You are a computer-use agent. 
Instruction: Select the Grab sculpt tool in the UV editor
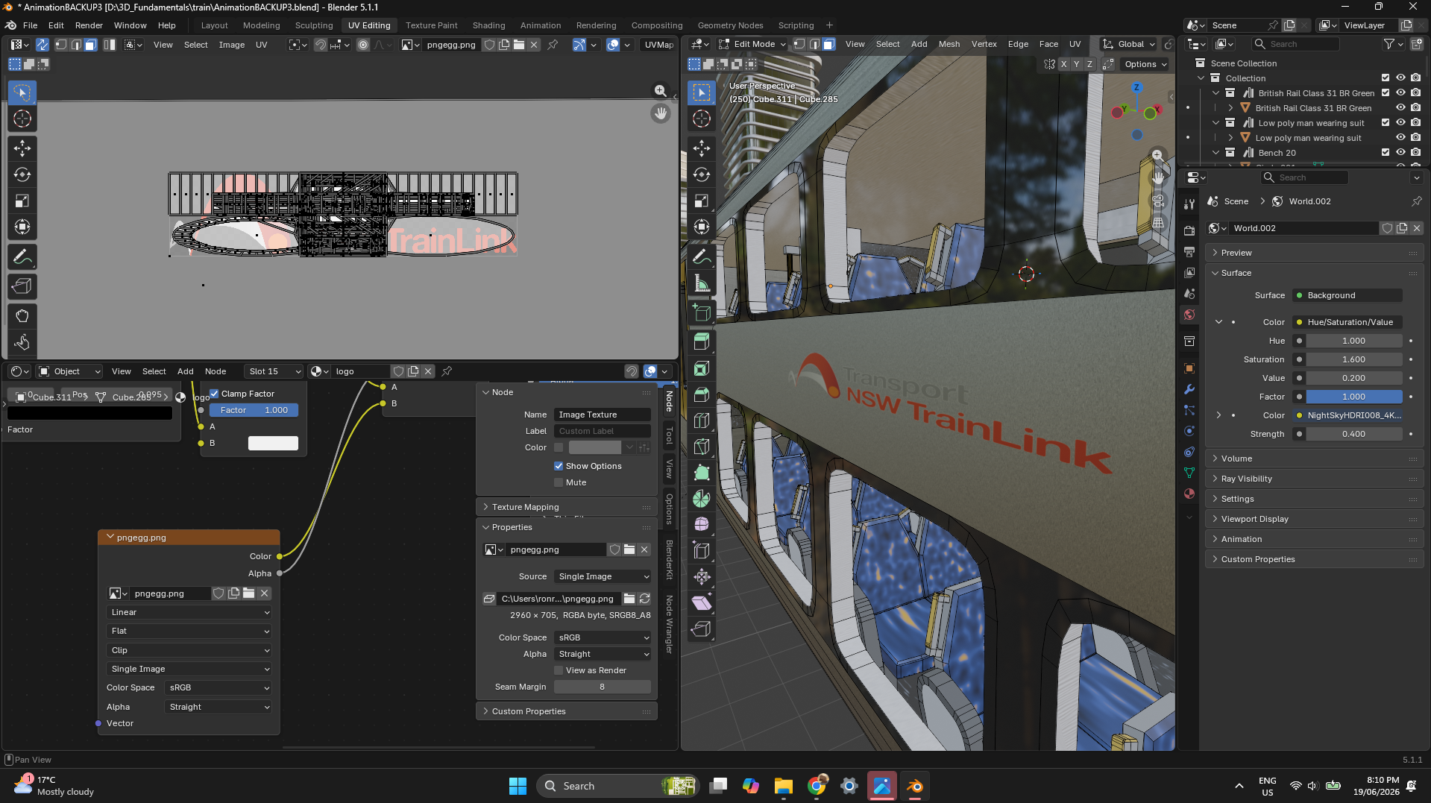pos(22,316)
